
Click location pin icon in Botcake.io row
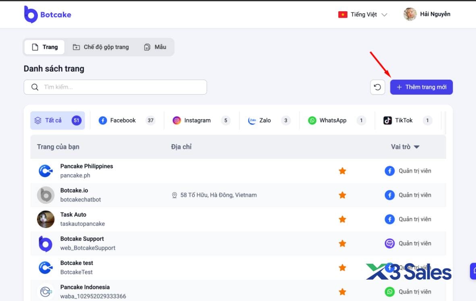pos(174,195)
